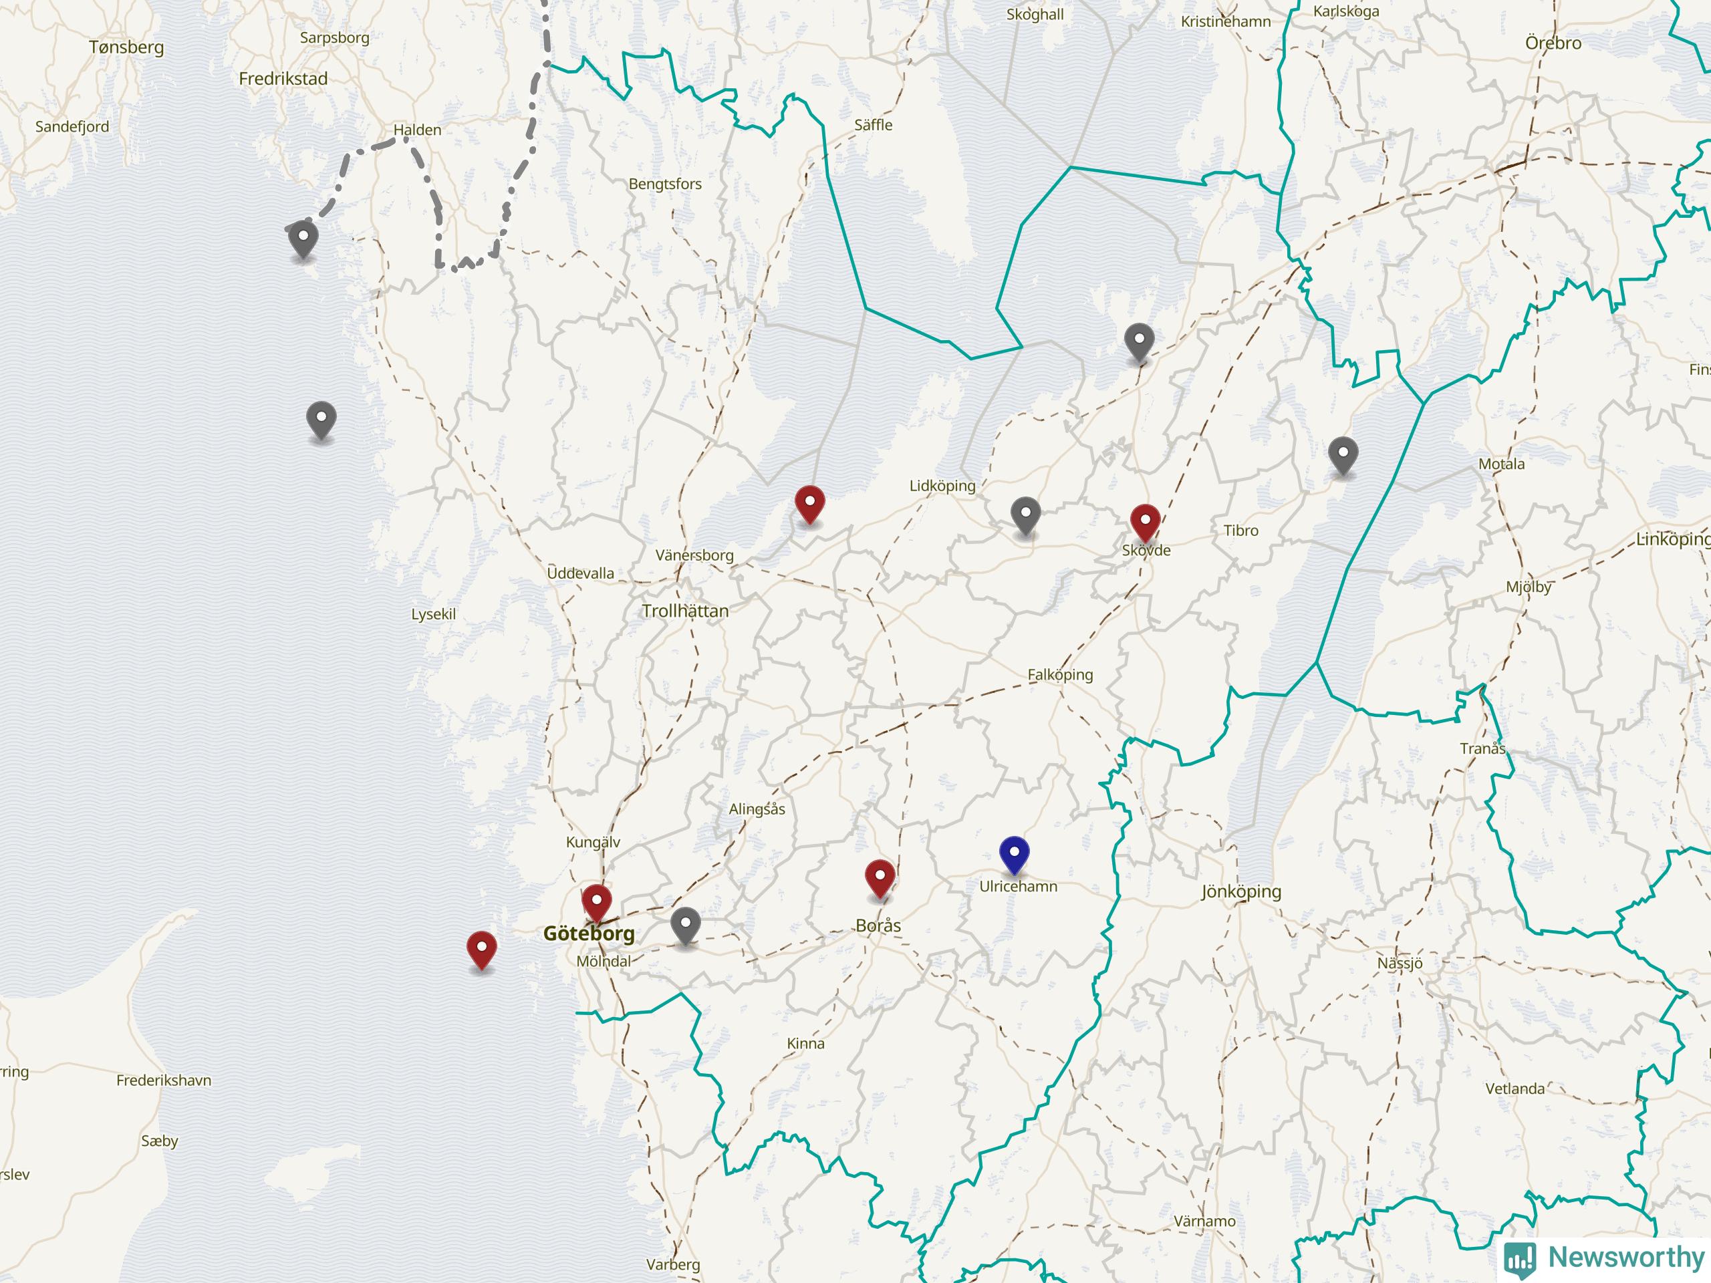Viewport: 1711px width, 1283px height.
Task: Click the Kungälv label
Action: 593,842
